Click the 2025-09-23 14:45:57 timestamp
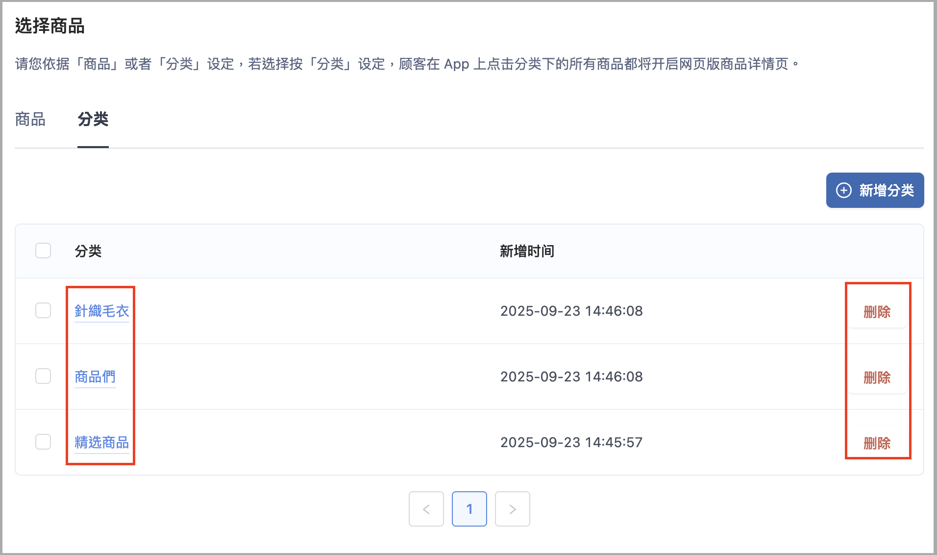937x555 pixels. 571,442
